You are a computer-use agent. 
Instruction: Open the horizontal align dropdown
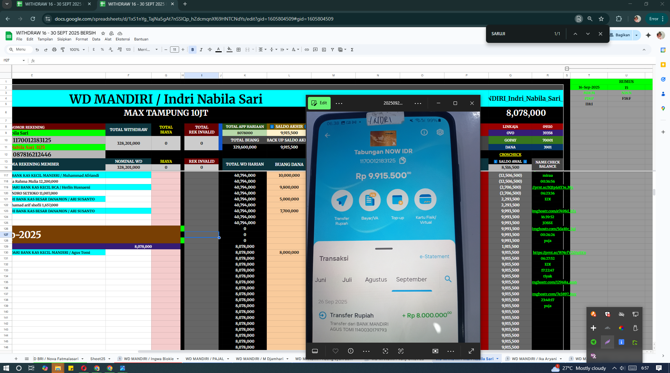tap(262, 50)
